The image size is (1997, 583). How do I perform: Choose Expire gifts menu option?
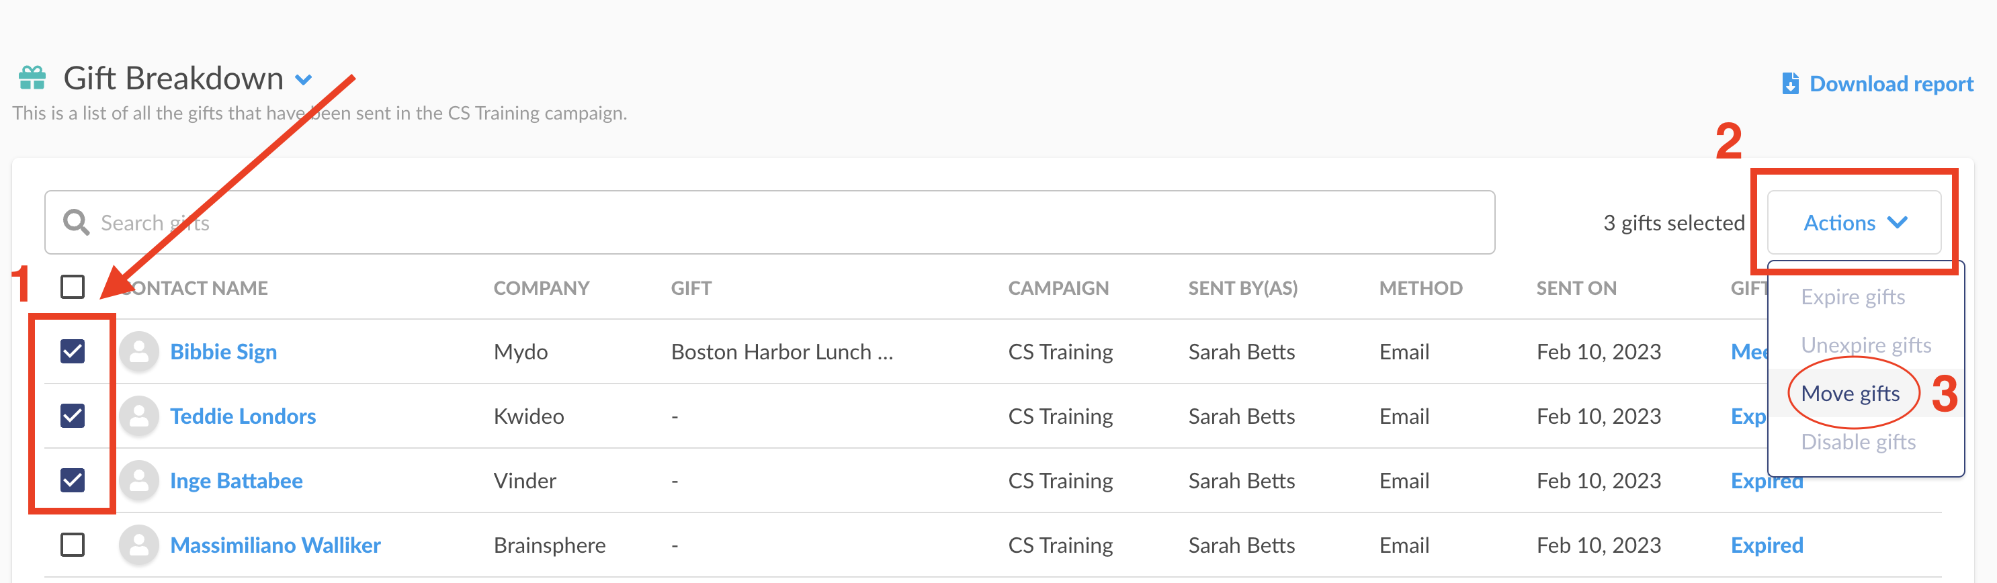tap(1852, 297)
